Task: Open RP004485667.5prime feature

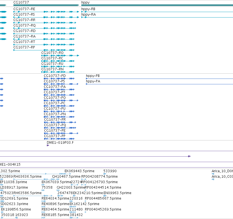Action: coord(103,198)
